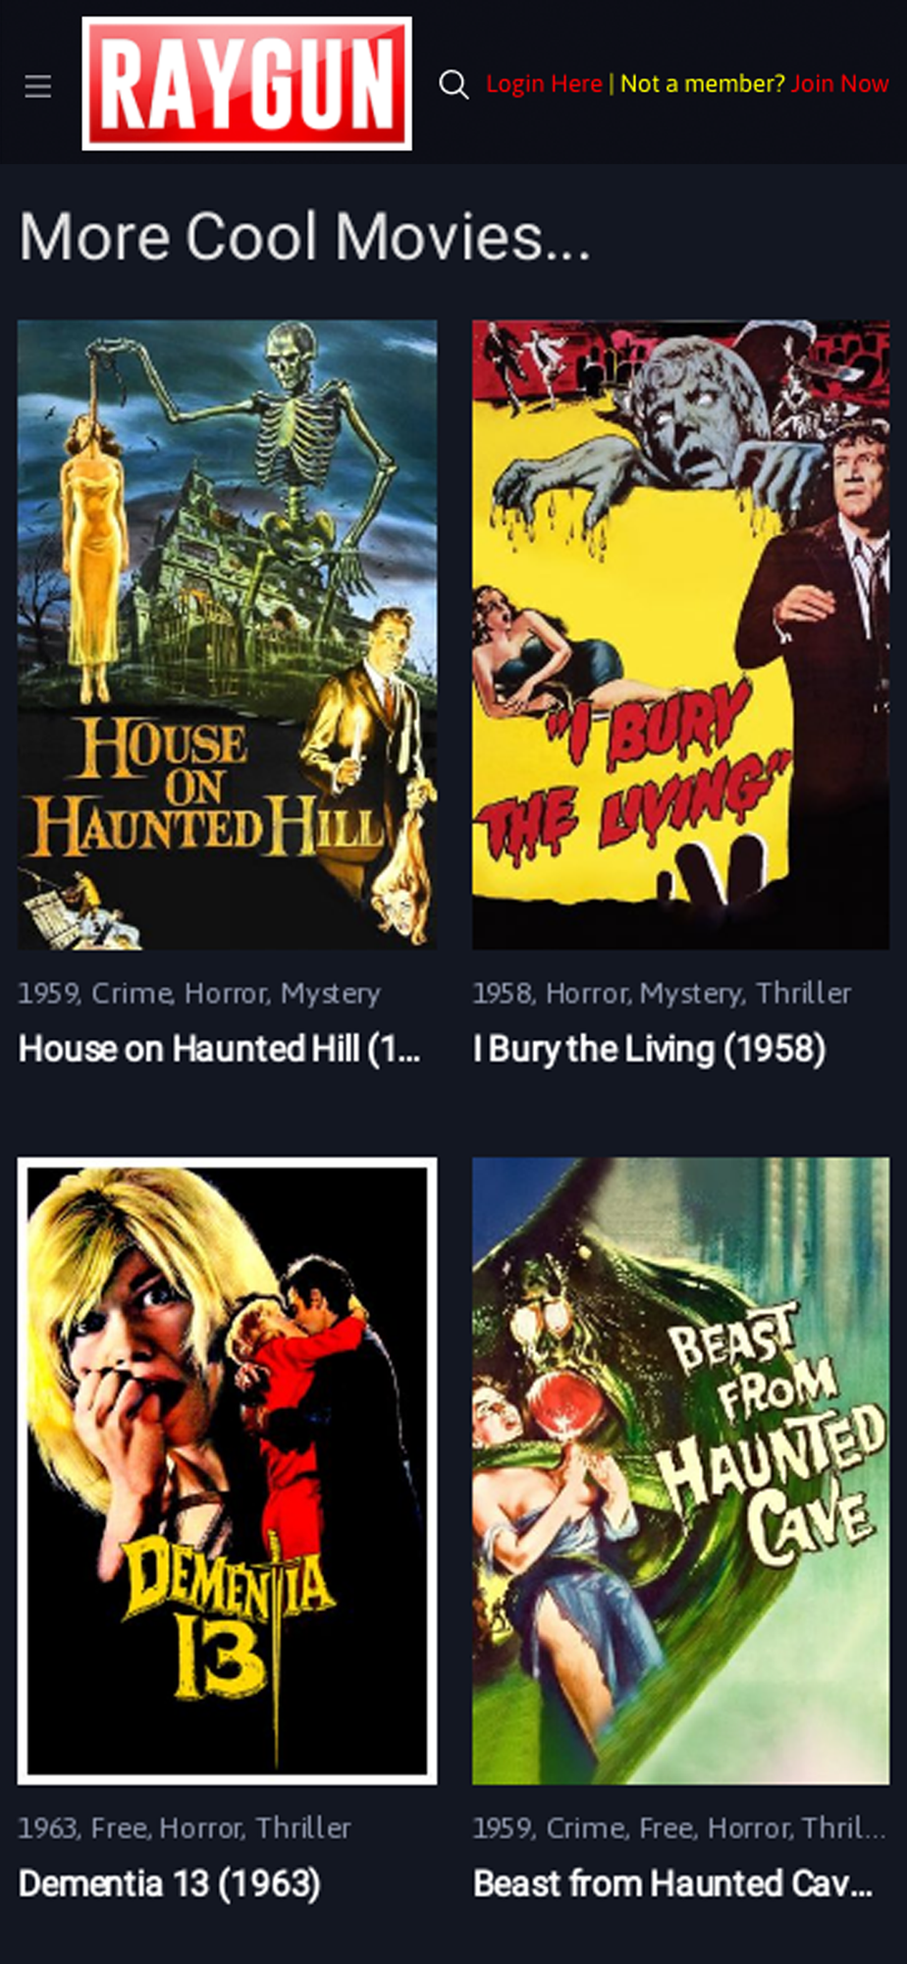
Task: Click the Free tag under Dementia 13
Action: pyautogui.click(x=118, y=1828)
